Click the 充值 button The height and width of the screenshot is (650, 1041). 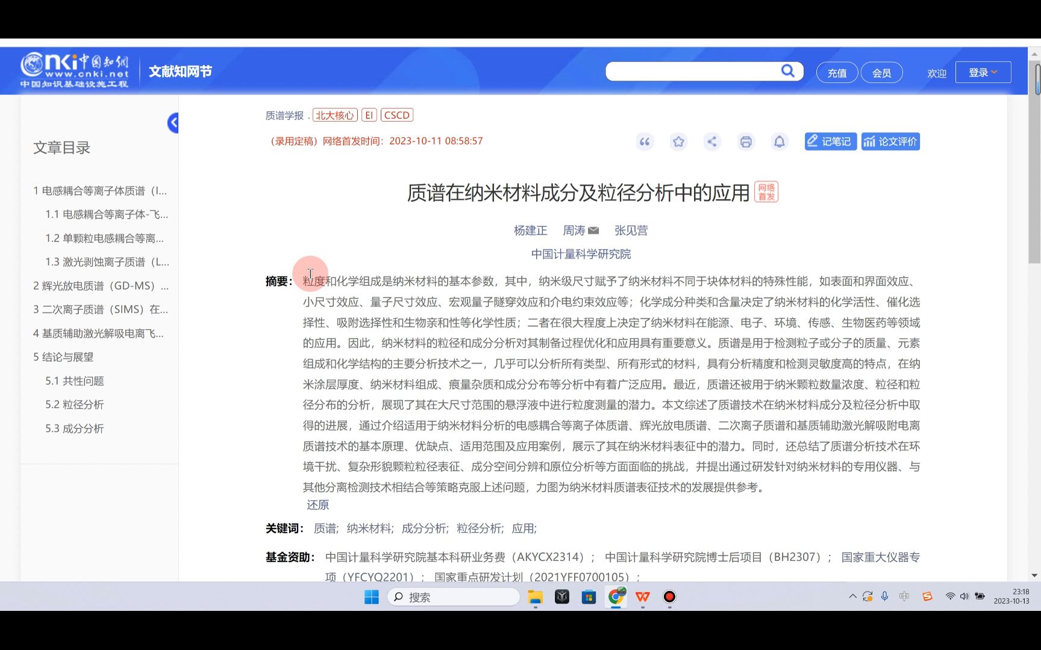[837, 73]
